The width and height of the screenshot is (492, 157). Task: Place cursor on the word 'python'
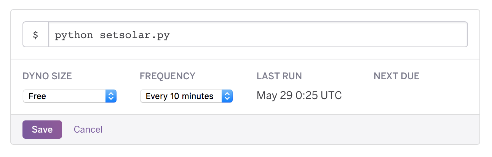click(x=74, y=35)
